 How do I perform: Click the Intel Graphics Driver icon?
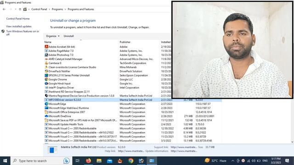(x=46, y=88)
